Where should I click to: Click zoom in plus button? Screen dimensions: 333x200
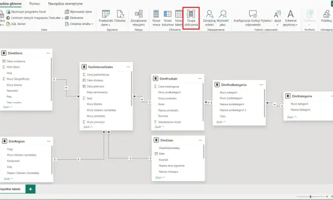327,197
